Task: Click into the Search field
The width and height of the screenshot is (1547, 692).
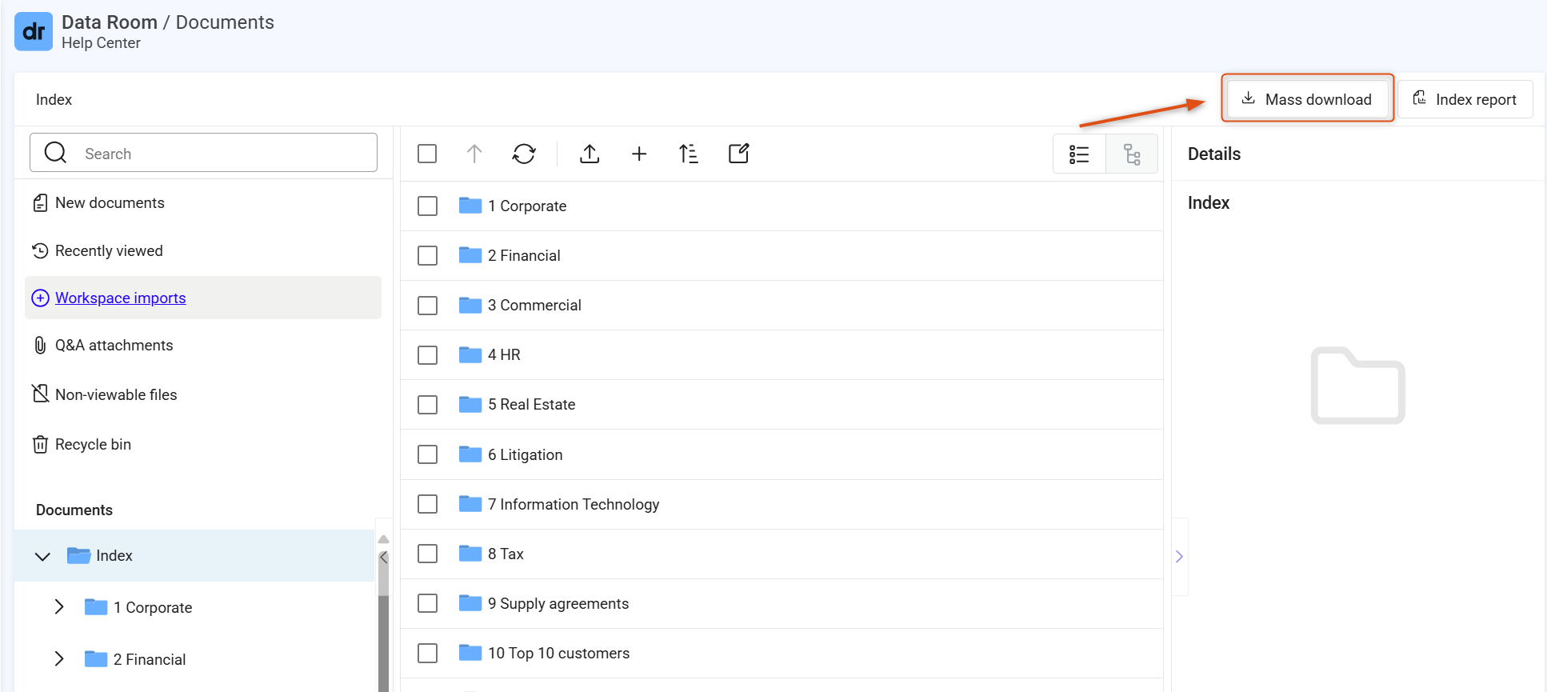Action: (x=203, y=153)
